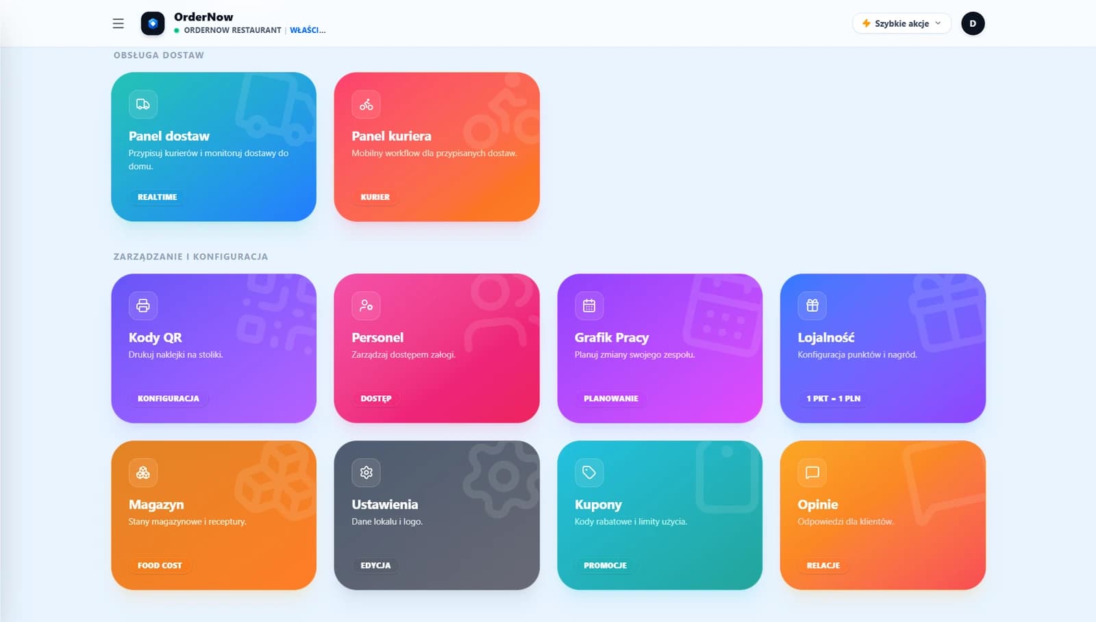Click the PROMOCJE badge
This screenshot has width=1096, height=622.
pos(605,566)
